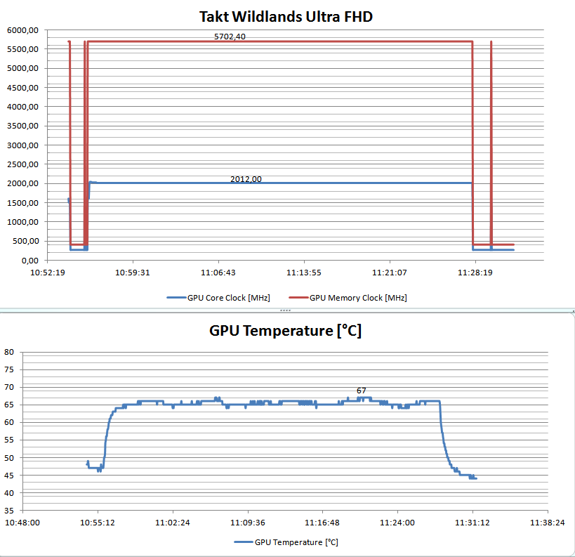Click the 4500,00 y-axis label
575x557 pixels.
[x=22, y=88]
